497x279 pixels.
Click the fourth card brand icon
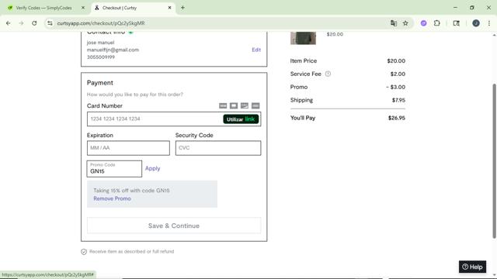click(x=255, y=105)
